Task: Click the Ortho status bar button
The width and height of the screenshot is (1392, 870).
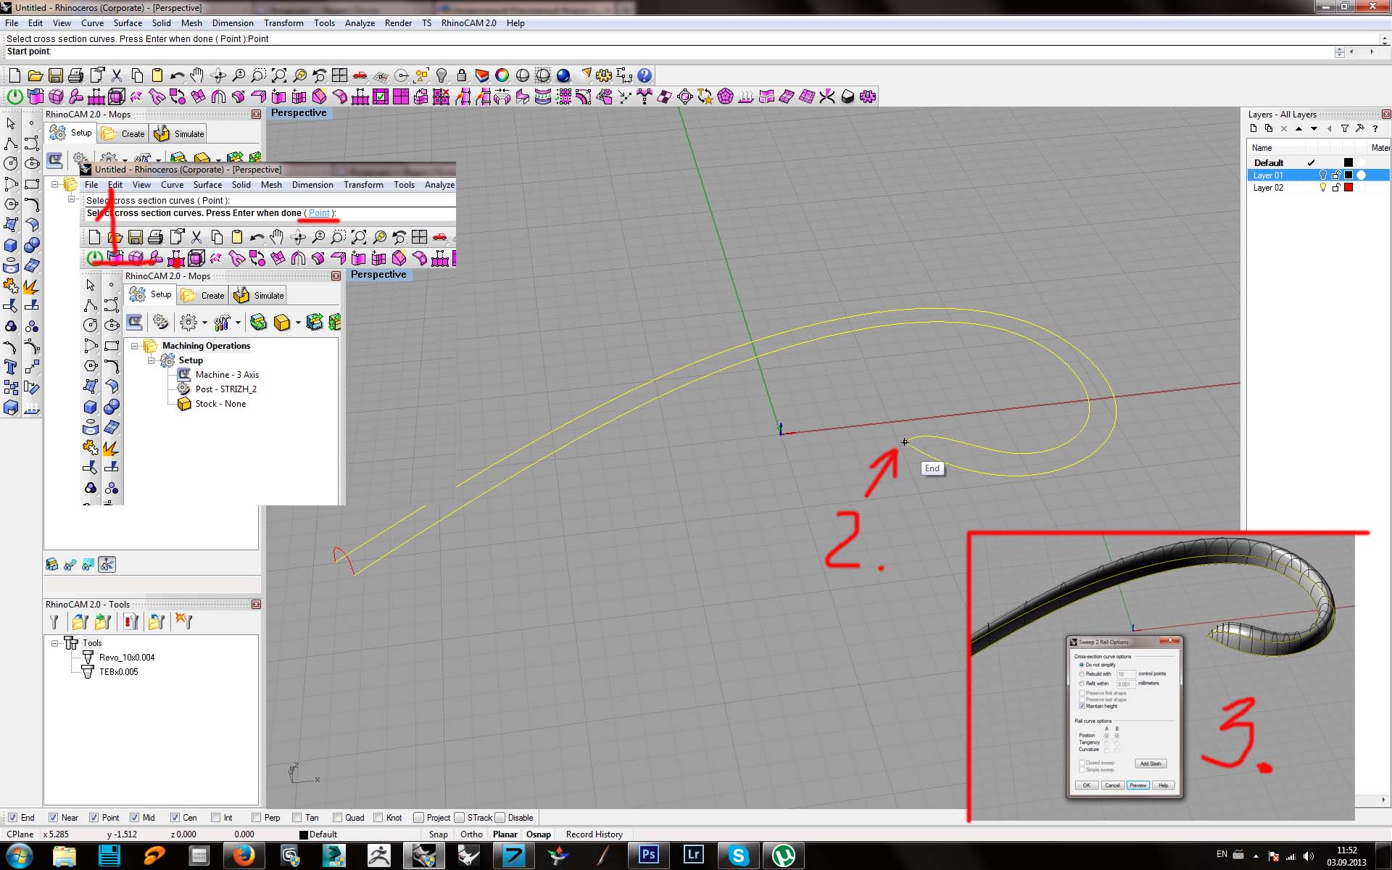Action: (x=471, y=834)
